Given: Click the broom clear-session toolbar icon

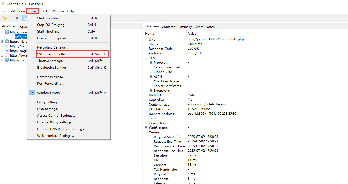Looking at the screenshot, I should [5, 18].
